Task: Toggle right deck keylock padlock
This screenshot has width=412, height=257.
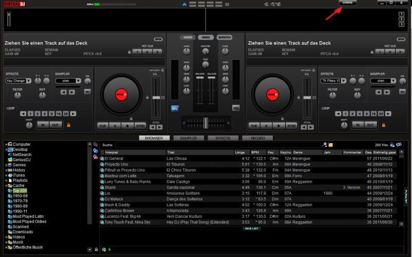Action: click(314, 70)
